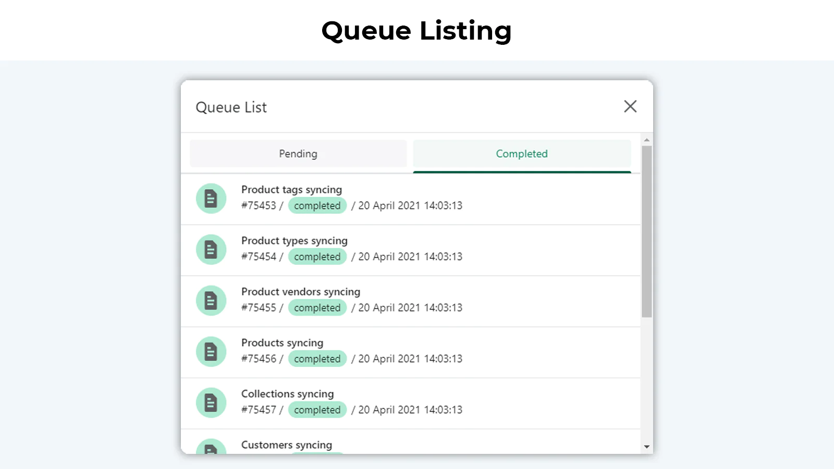Click the completed status badge for #75454
This screenshot has height=469, width=834.
point(317,257)
